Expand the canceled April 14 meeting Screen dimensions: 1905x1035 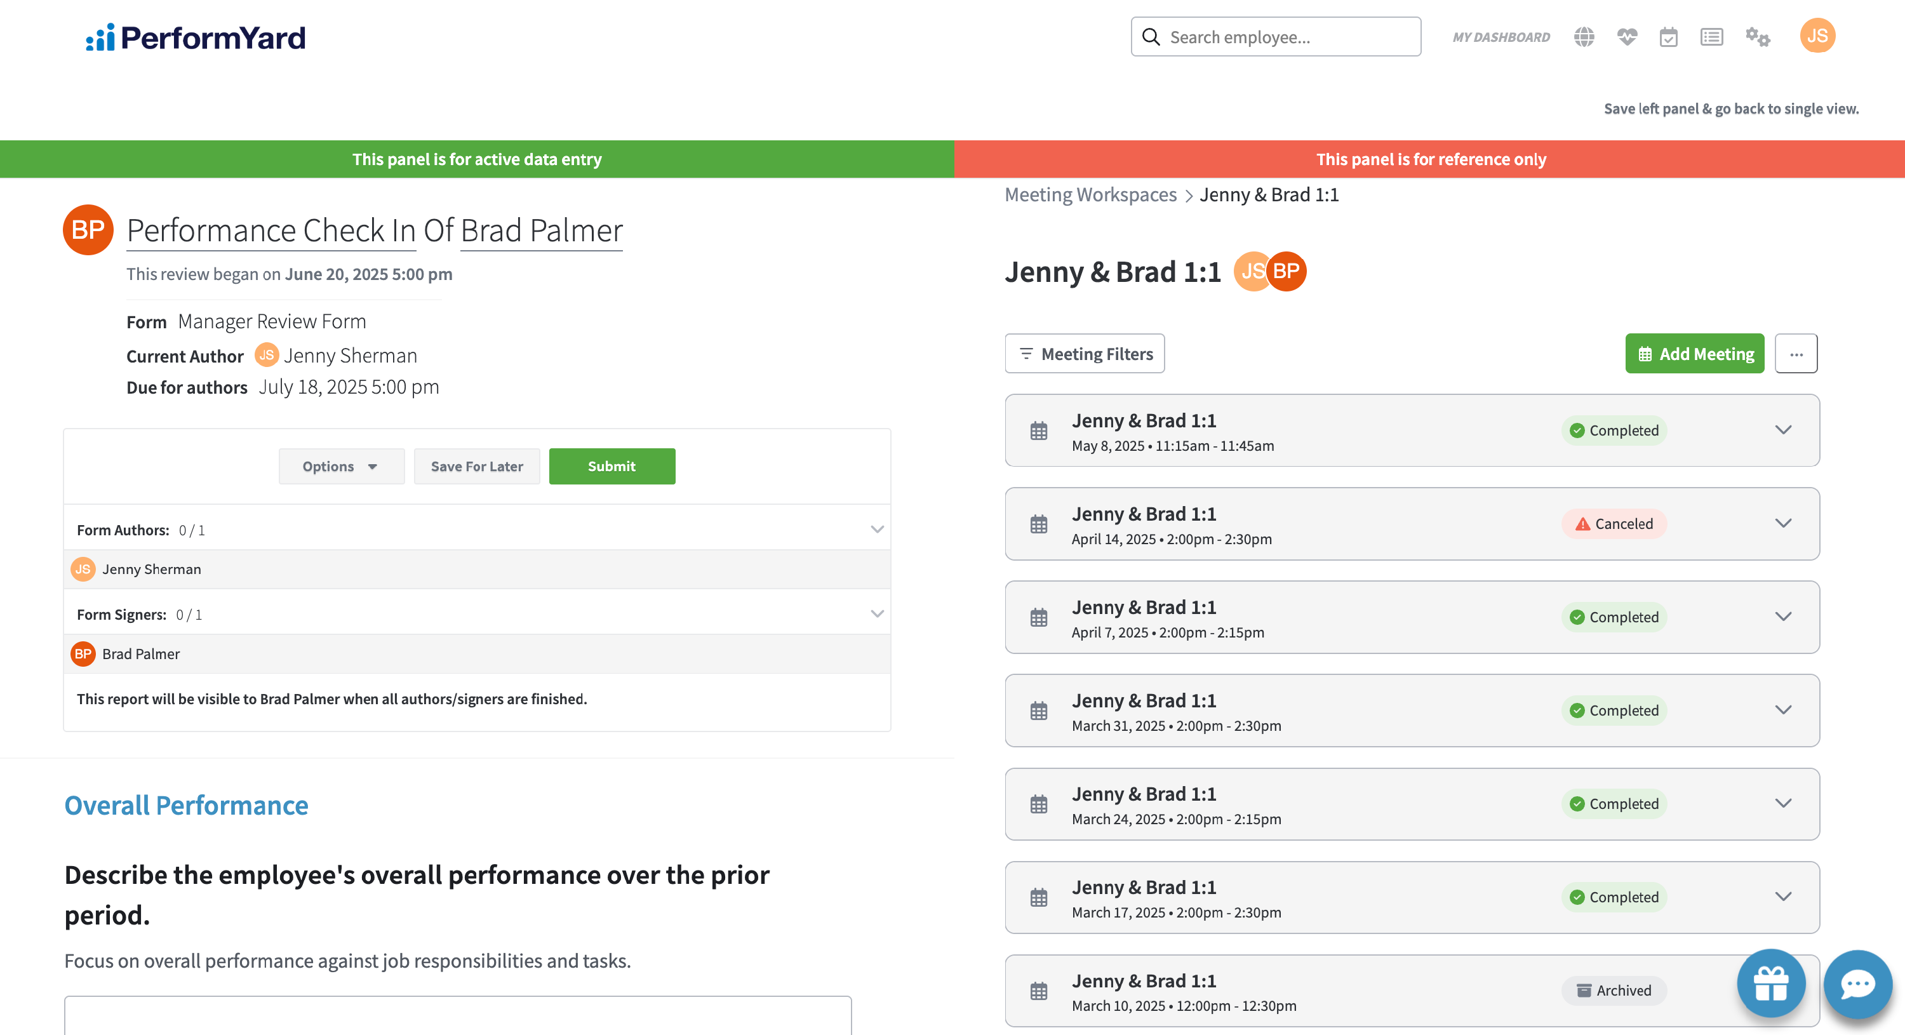[1783, 523]
